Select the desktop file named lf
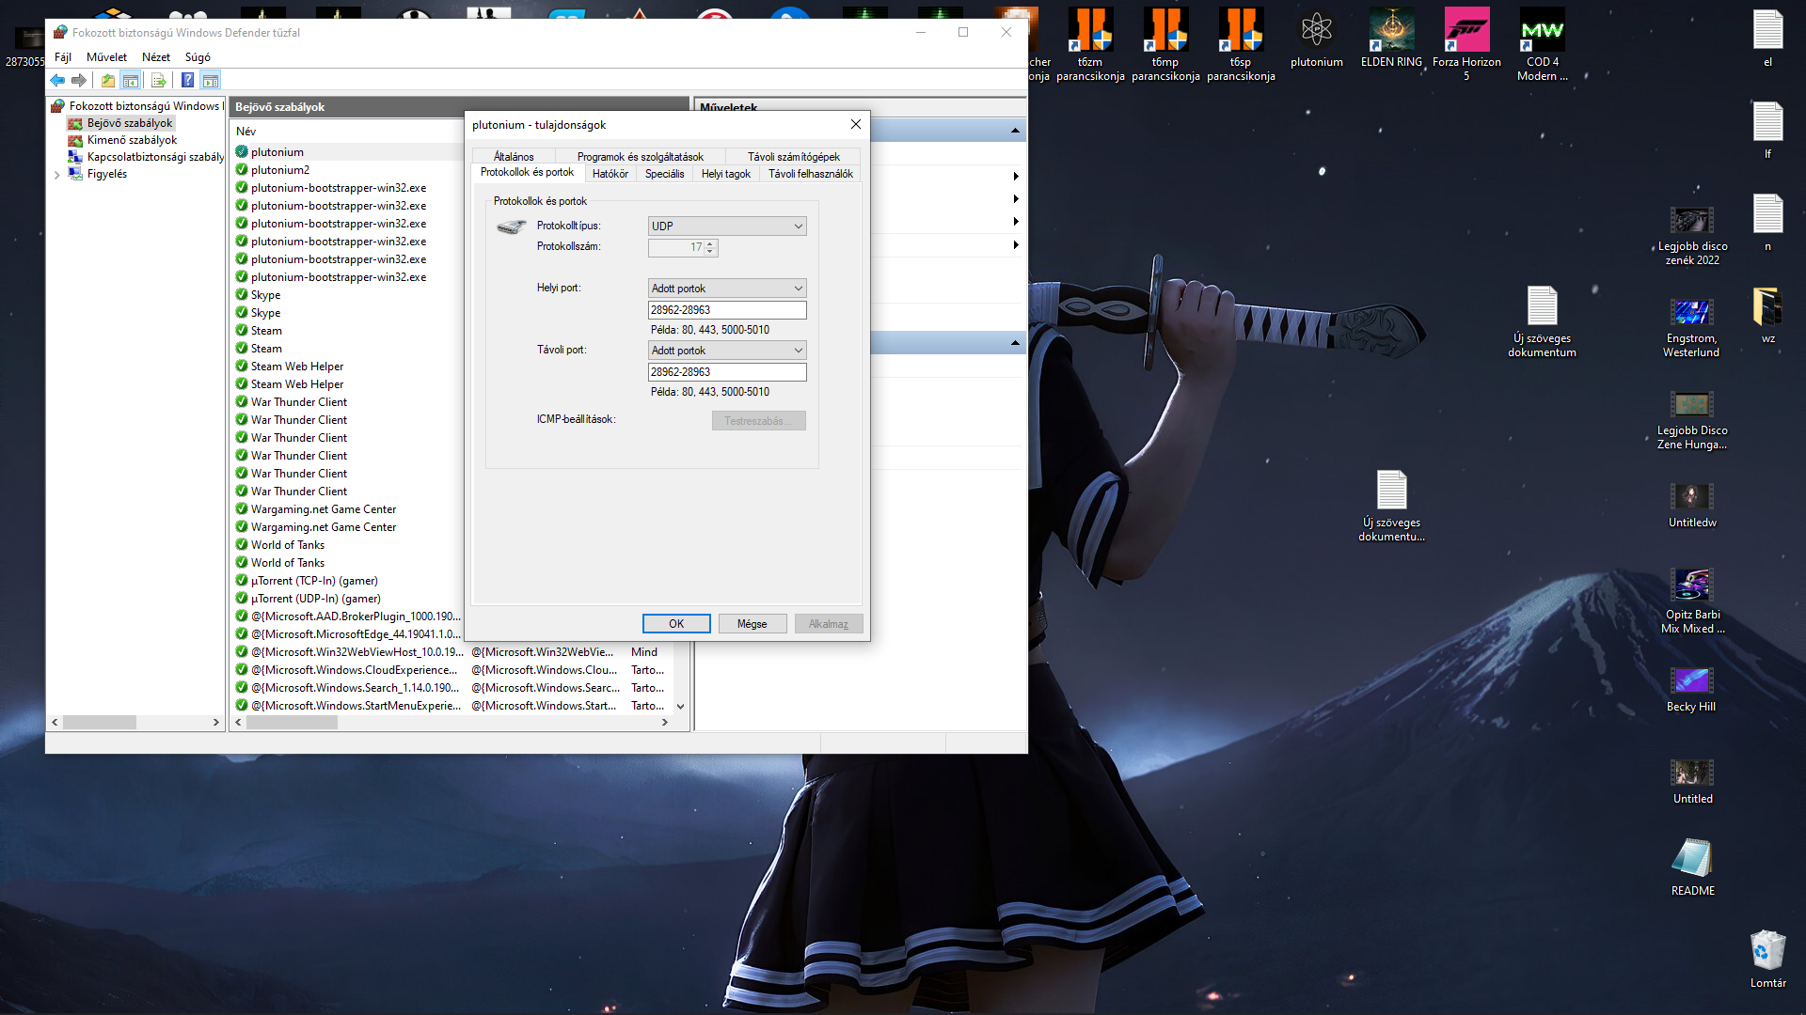Image resolution: width=1806 pixels, height=1015 pixels. point(1767,130)
